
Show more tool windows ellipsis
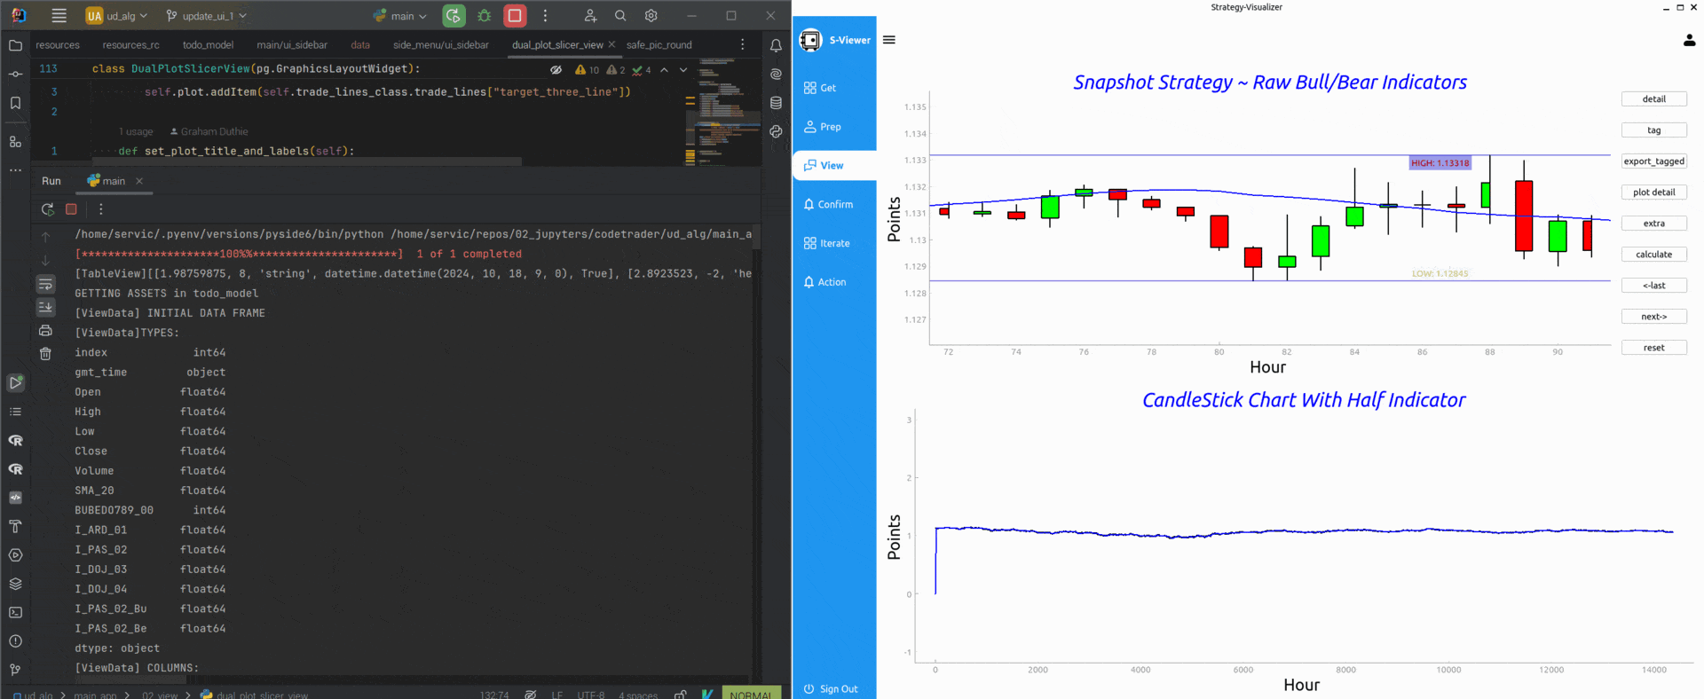pyautogui.click(x=15, y=169)
